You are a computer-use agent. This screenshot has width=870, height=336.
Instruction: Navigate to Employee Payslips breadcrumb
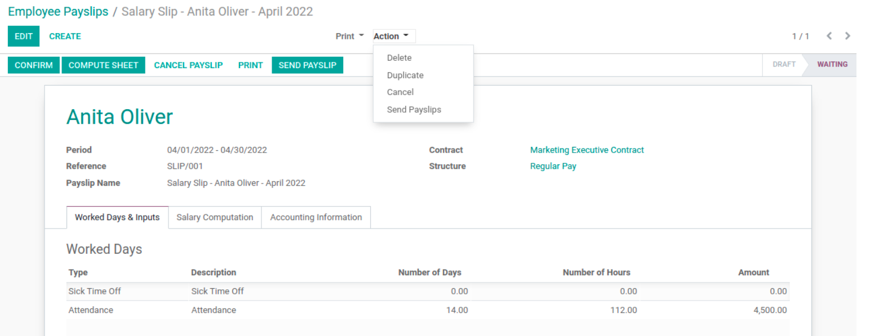pyautogui.click(x=58, y=12)
